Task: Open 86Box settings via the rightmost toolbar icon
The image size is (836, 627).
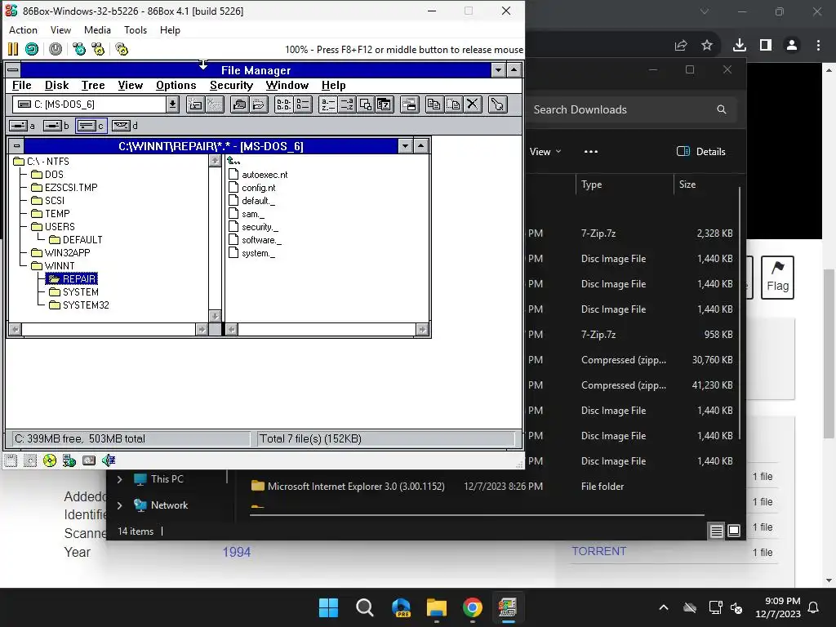Action: [122, 50]
